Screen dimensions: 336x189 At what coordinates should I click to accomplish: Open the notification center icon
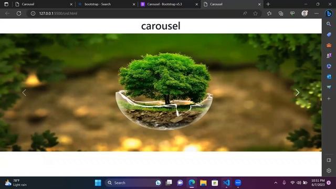pos(329,183)
